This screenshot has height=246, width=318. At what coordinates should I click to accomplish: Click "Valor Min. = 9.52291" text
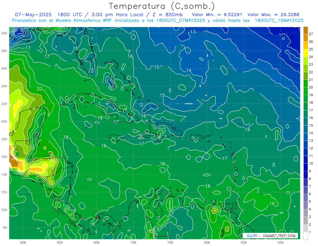(217, 15)
